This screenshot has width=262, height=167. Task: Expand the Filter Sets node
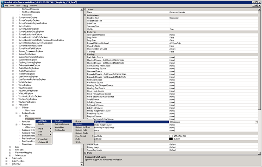point(10,150)
